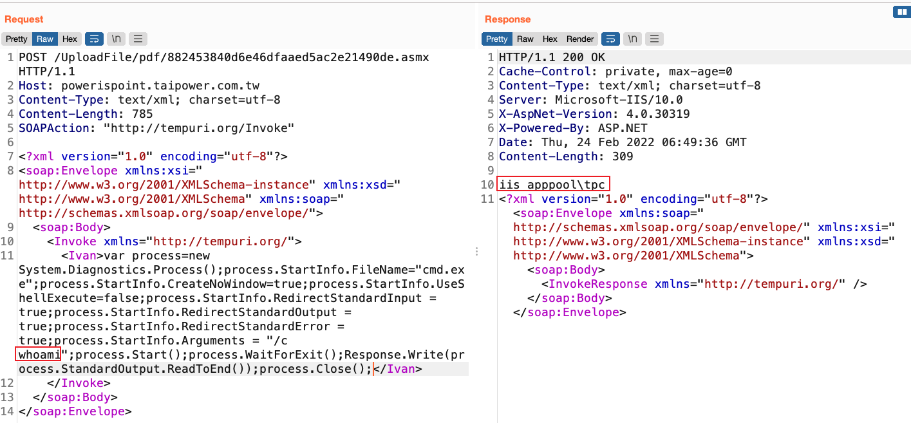Toggle word wrap icon in Response panel
This screenshot has height=423, width=911.
[x=610, y=39]
